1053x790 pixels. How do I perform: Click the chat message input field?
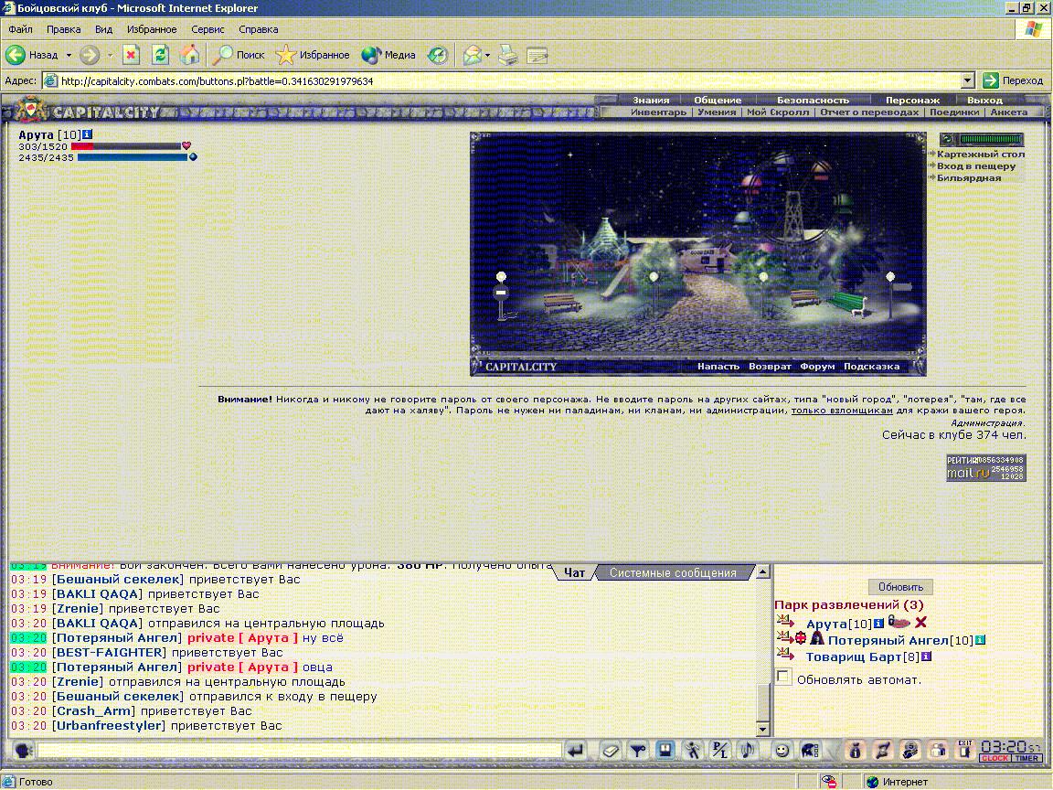pyautogui.click(x=300, y=751)
